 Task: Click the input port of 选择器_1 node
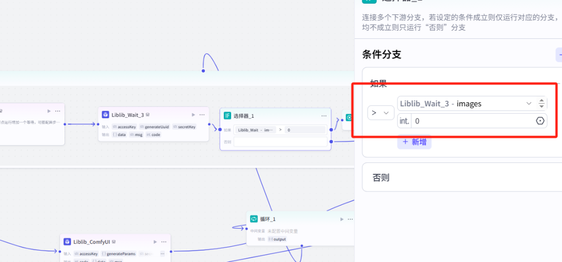point(220,129)
